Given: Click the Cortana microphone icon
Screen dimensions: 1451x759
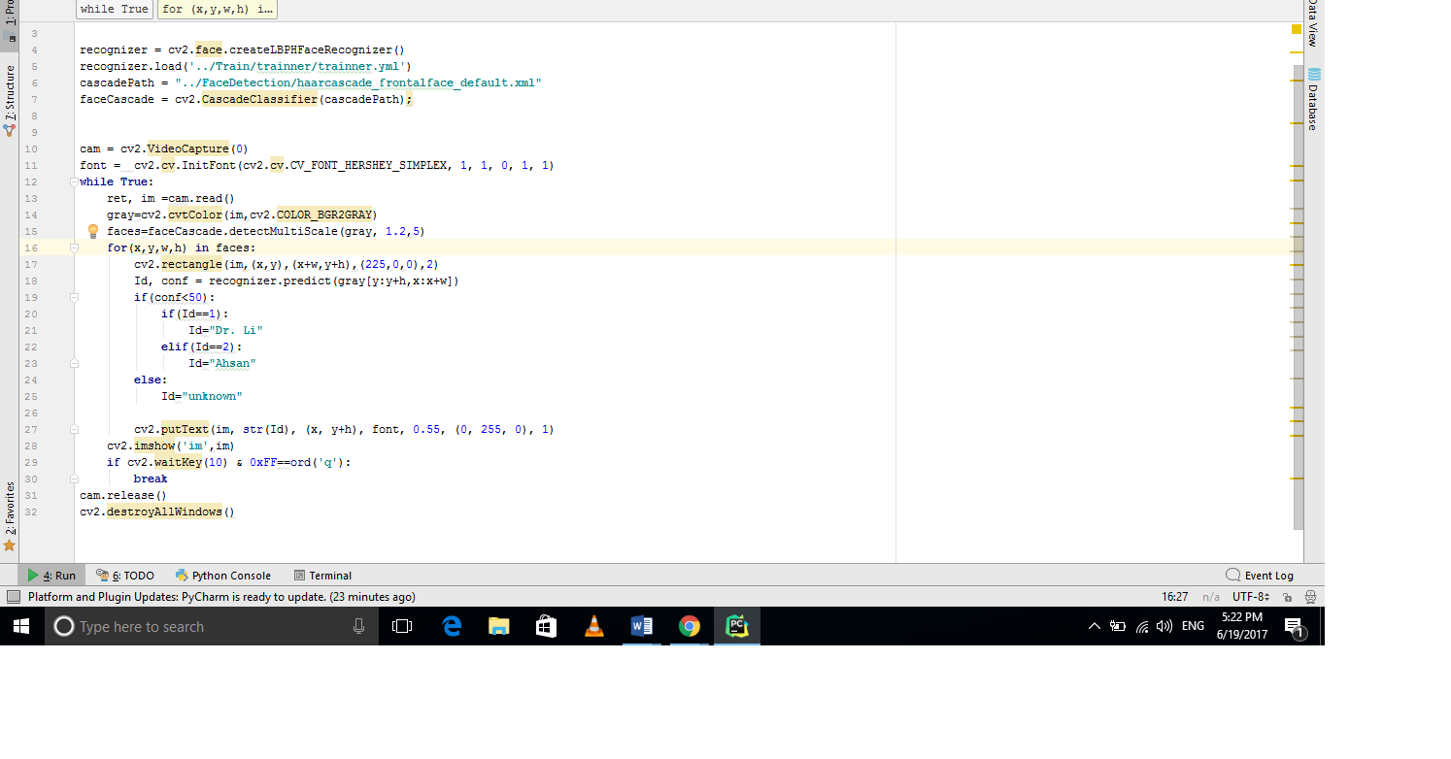Looking at the screenshot, I should (x=358, y=626).
